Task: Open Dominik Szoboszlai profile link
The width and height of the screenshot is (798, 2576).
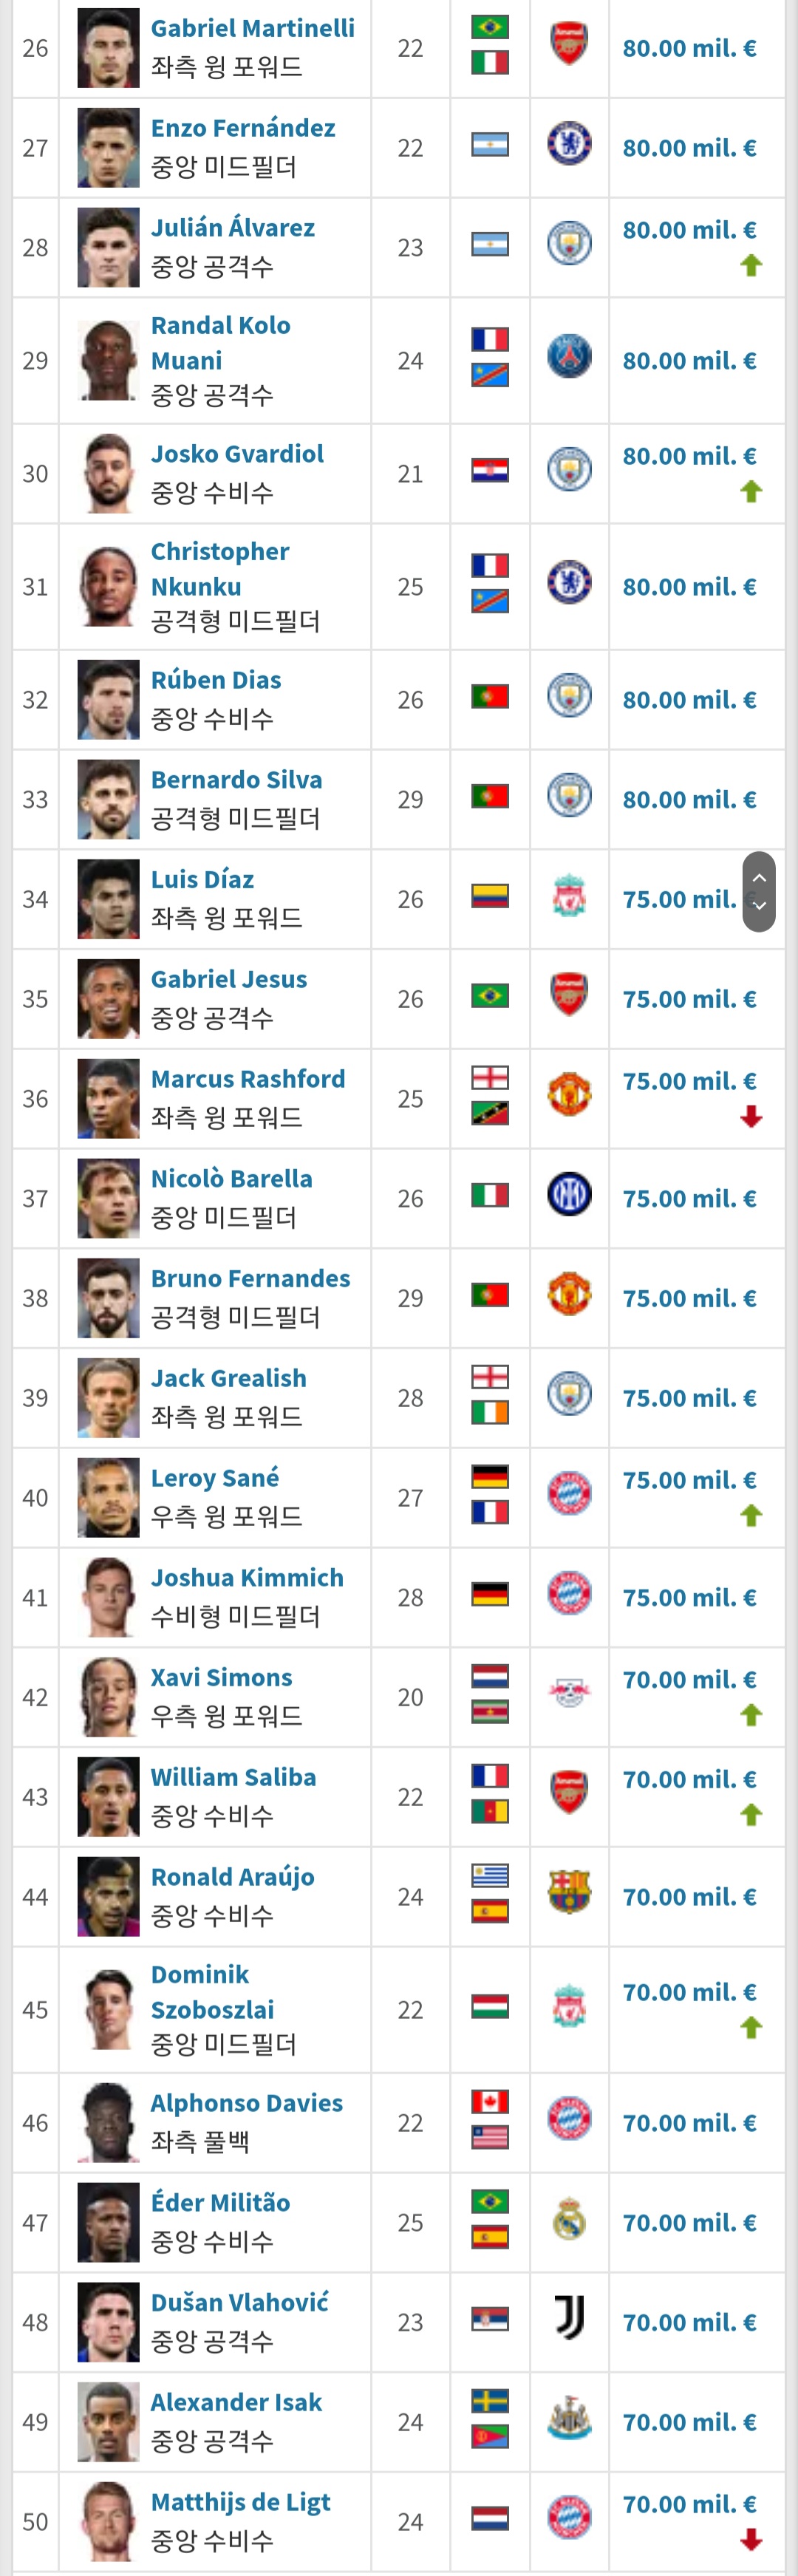Action: click(212, 1992)
